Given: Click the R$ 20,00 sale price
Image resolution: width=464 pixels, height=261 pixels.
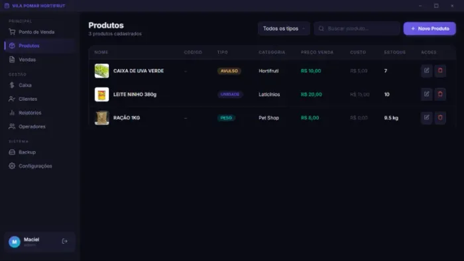Looking at the screenshot, I should [312, 94].
